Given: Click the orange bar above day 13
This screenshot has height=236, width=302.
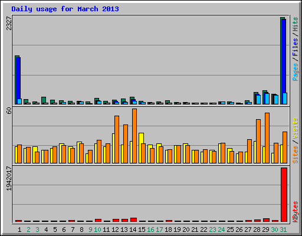Looking at the screenshot, I should pos(126,144).
